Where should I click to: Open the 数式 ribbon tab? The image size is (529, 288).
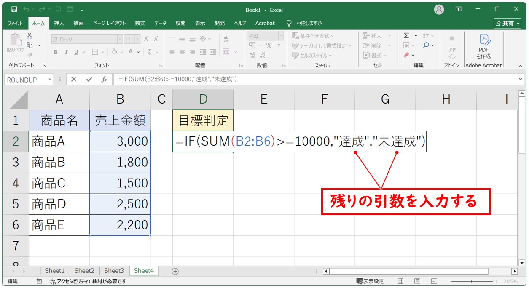(x=140, y=23)
